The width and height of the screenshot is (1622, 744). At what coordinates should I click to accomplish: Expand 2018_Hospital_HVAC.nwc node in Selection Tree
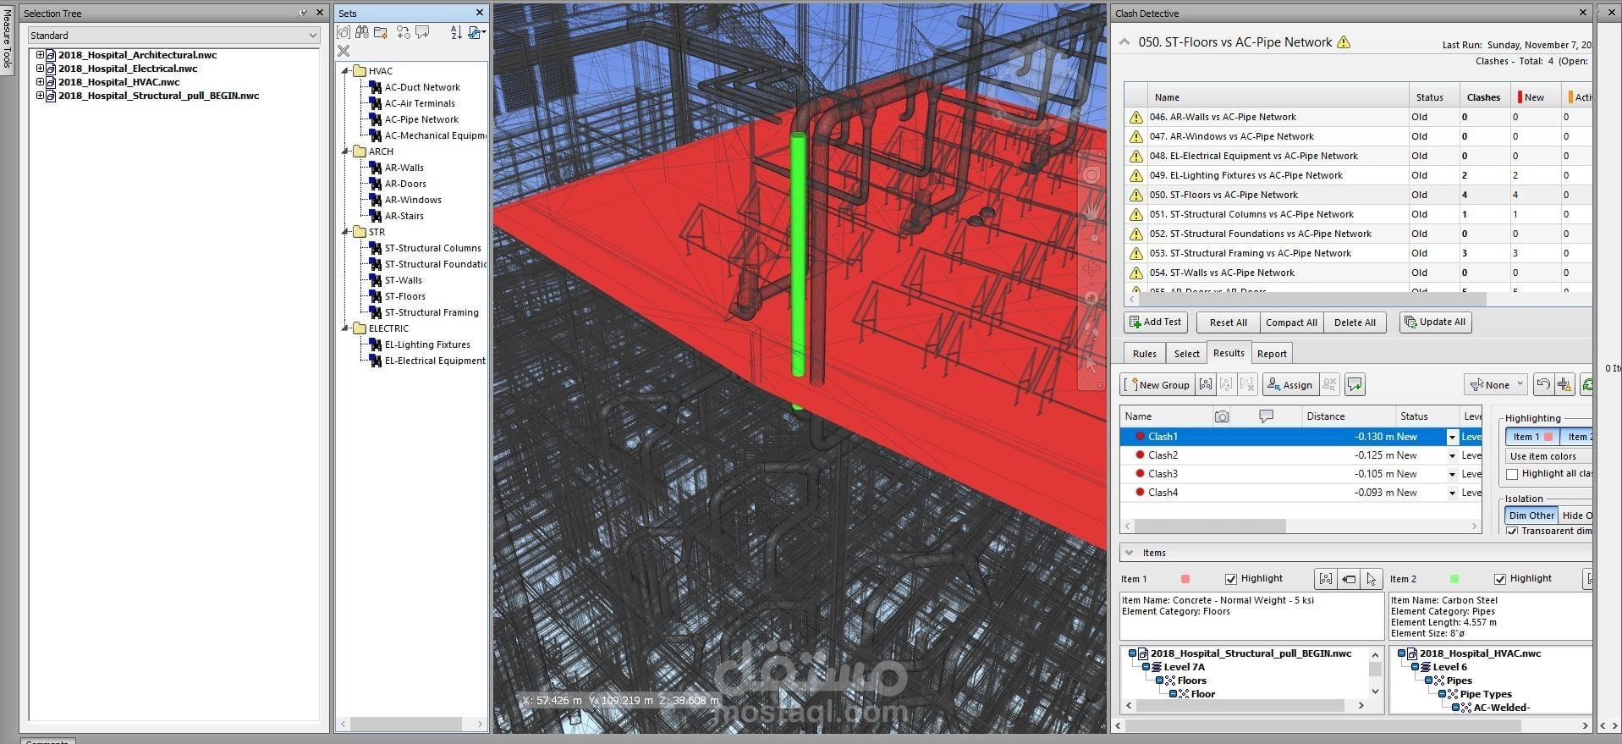[39, 82]
